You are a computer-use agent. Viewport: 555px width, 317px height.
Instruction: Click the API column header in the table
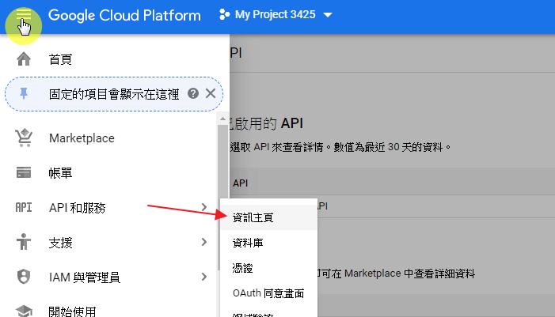point(241,183)
